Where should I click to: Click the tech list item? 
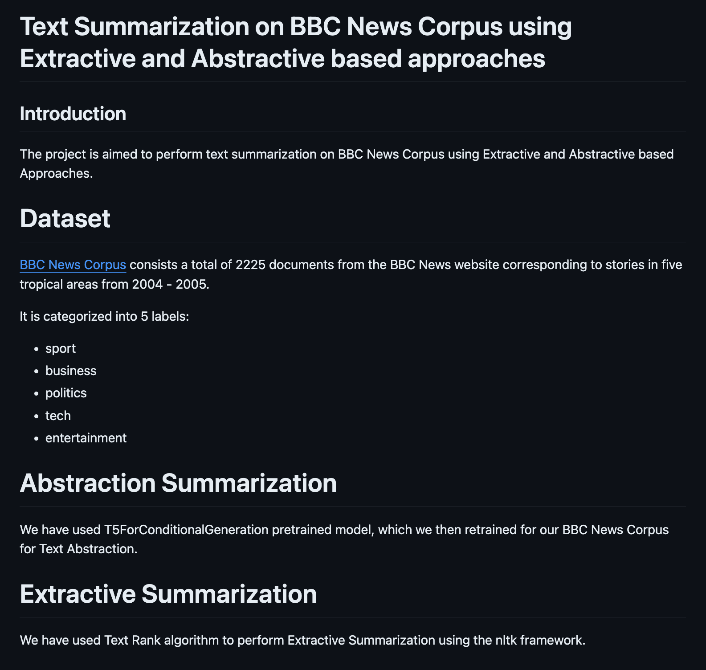coord(58,416)
